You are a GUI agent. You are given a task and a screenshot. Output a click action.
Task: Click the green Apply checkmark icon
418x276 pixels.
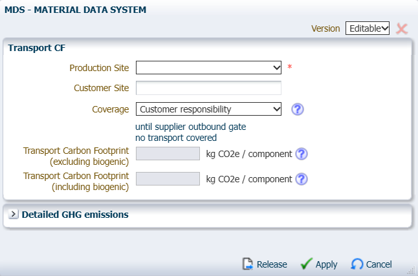click(307, 264)
